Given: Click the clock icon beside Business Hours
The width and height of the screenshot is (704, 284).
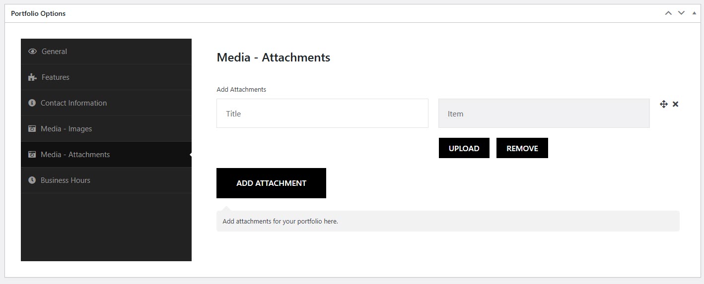Looking at the screenshot, I should click(x=32, y=180).
